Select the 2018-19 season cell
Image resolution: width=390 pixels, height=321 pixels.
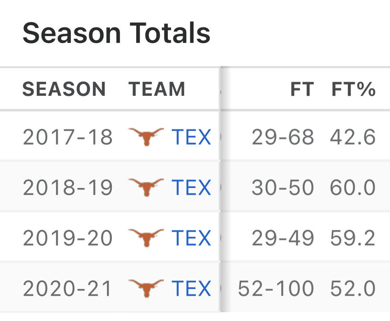pos(67,188)
